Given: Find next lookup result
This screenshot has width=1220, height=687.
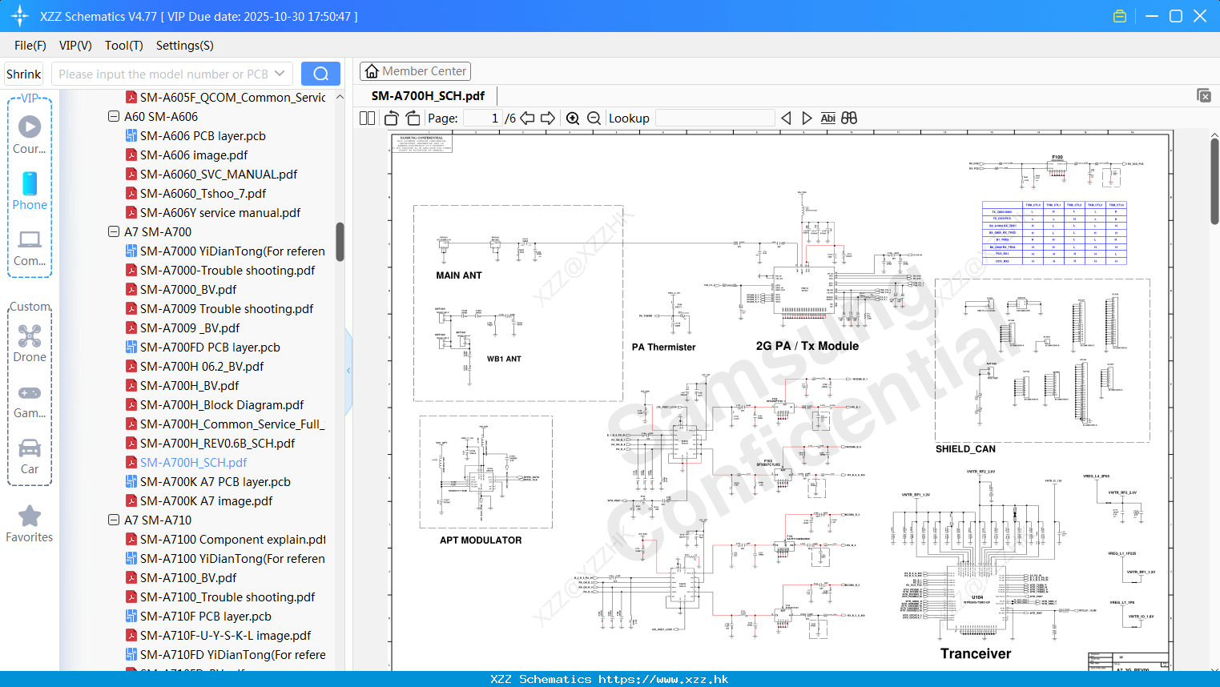Looking at the screenshot, I should pos(807,118).
